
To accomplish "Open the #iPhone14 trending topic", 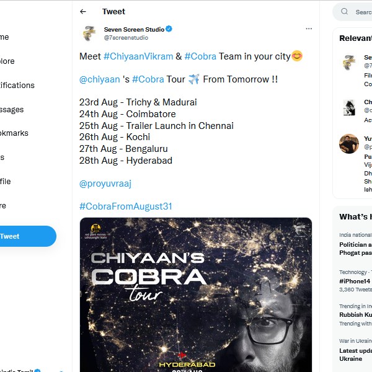I will tap(355, 281).
